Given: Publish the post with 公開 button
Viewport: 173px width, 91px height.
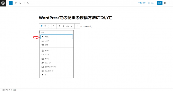Looking at the screenshot, I should coord(159,3).
